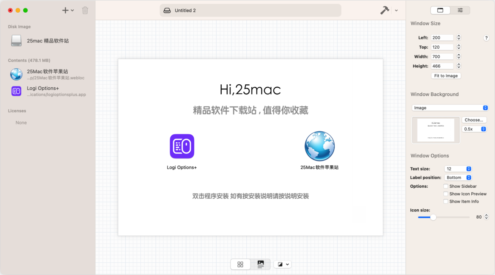Click the Untitled 2 document title
Viewport: 495px width, 275px height.
click(185, 11)
